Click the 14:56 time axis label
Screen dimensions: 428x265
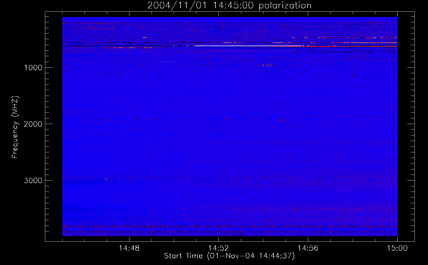point(308,248)
